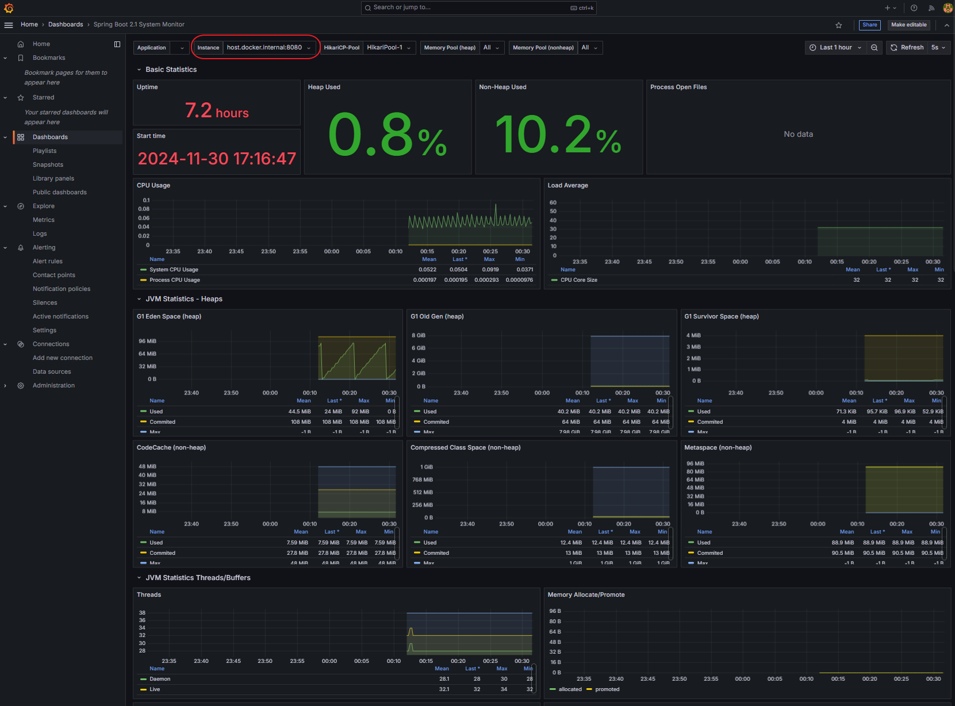Toggle promoted series in Memory Allocate legend
The image size is (955, 706).
(607, 689)
